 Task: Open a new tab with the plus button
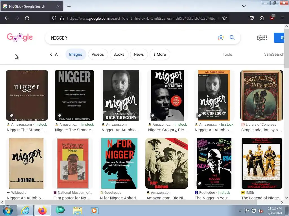pyautogui.click(x=69, y=6)
